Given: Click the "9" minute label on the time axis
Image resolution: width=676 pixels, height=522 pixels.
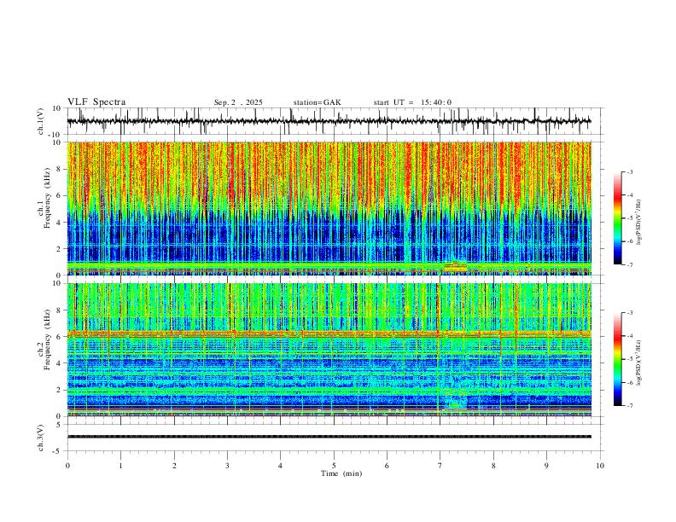Looking at the screenshot, I should [546, 466].
